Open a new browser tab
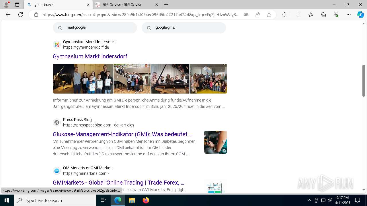The height and width of the screenshot is (206, 367). click(166, 5)
